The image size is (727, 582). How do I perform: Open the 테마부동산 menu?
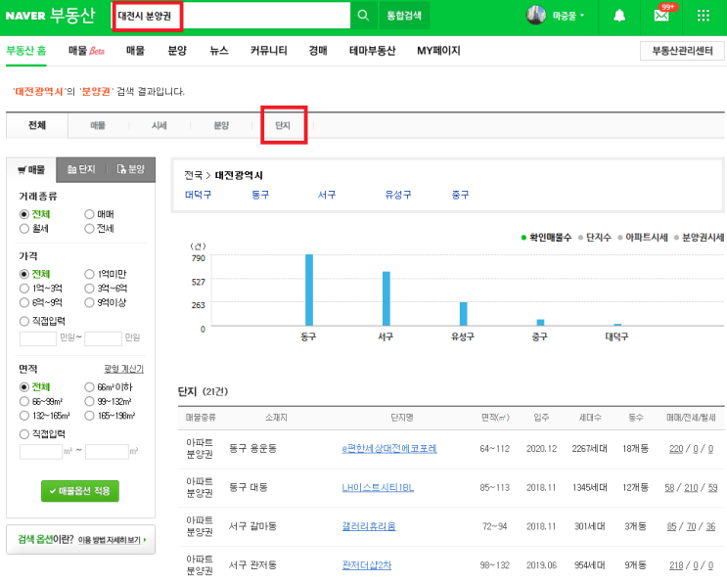(x=373, y=51)
